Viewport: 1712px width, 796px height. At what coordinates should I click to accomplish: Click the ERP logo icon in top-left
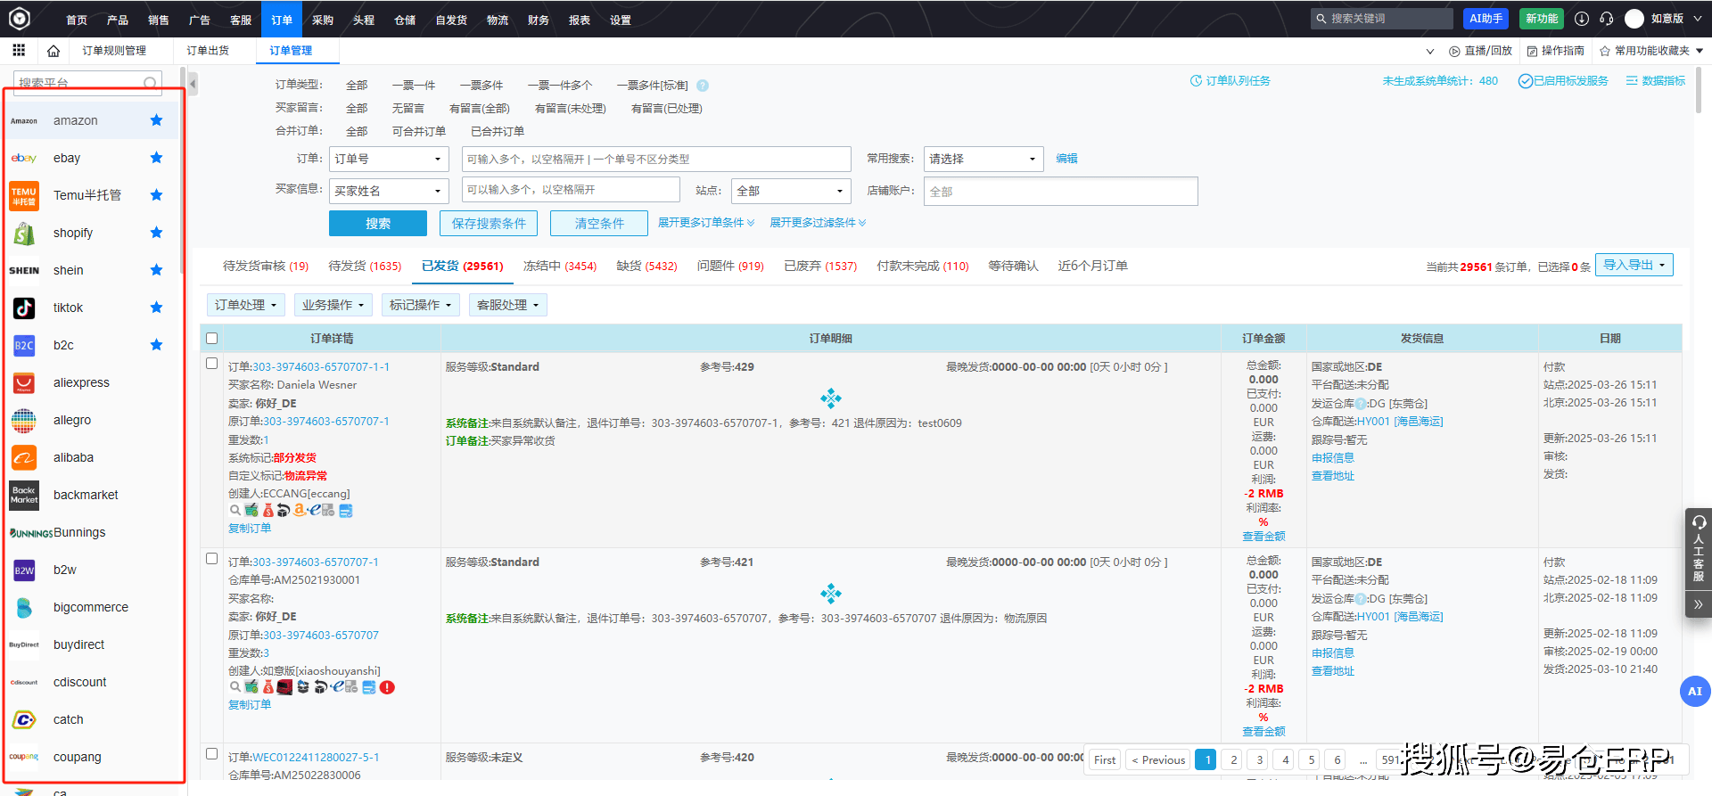point(20,18)
